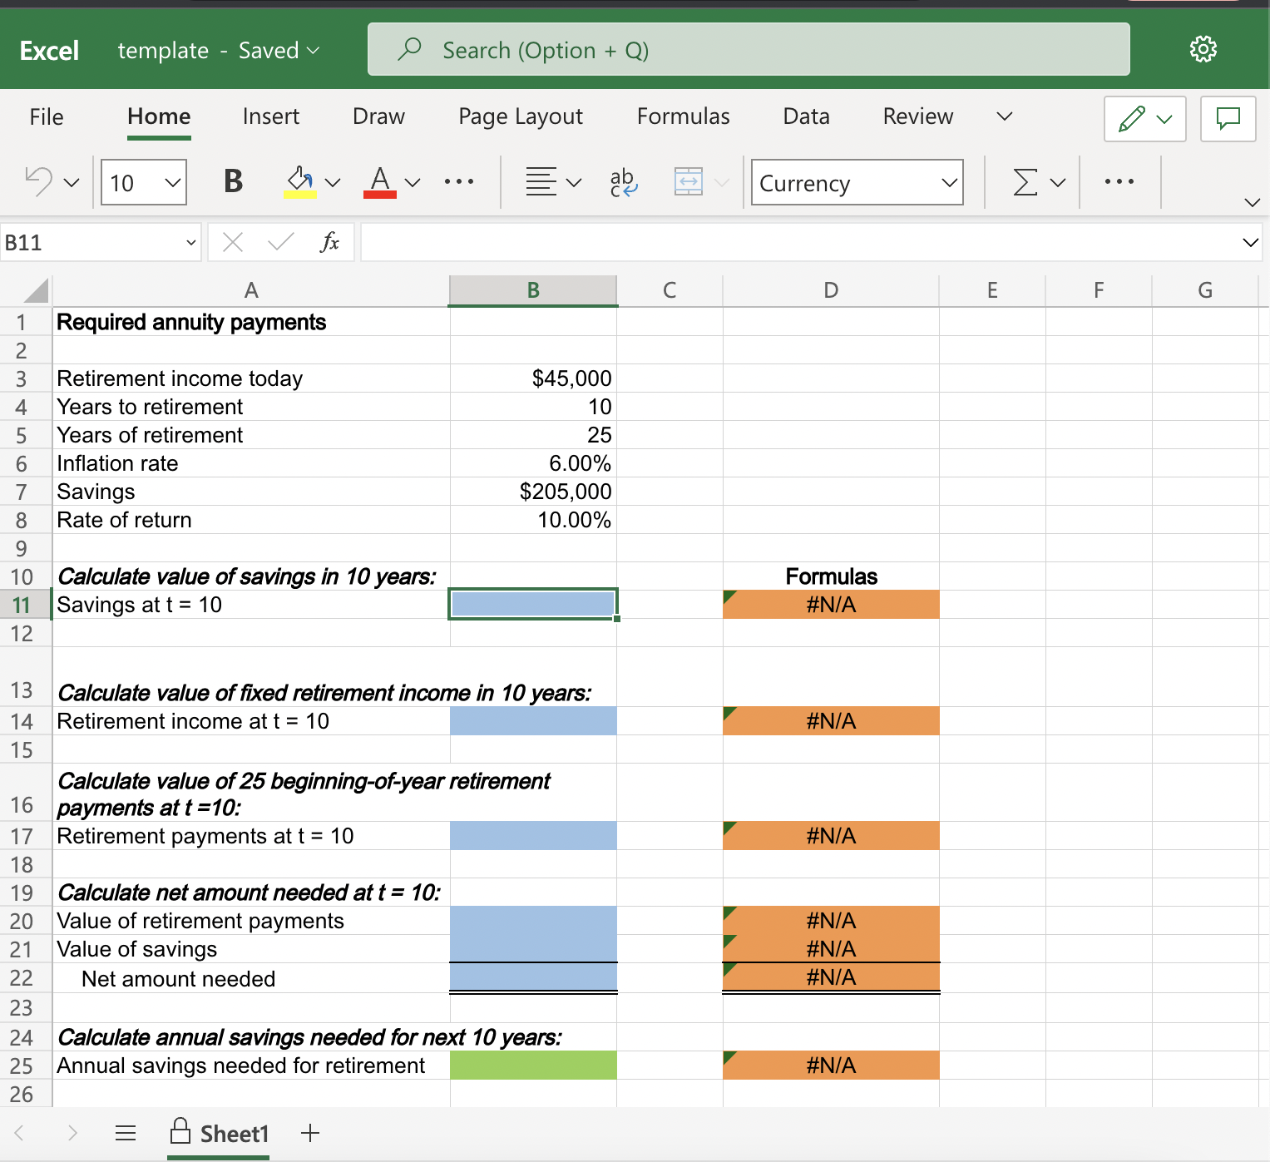This screenshot has height=1162, width=1270.
Task: Click the yellow fill color bucket icon
Action: point(299,181)
